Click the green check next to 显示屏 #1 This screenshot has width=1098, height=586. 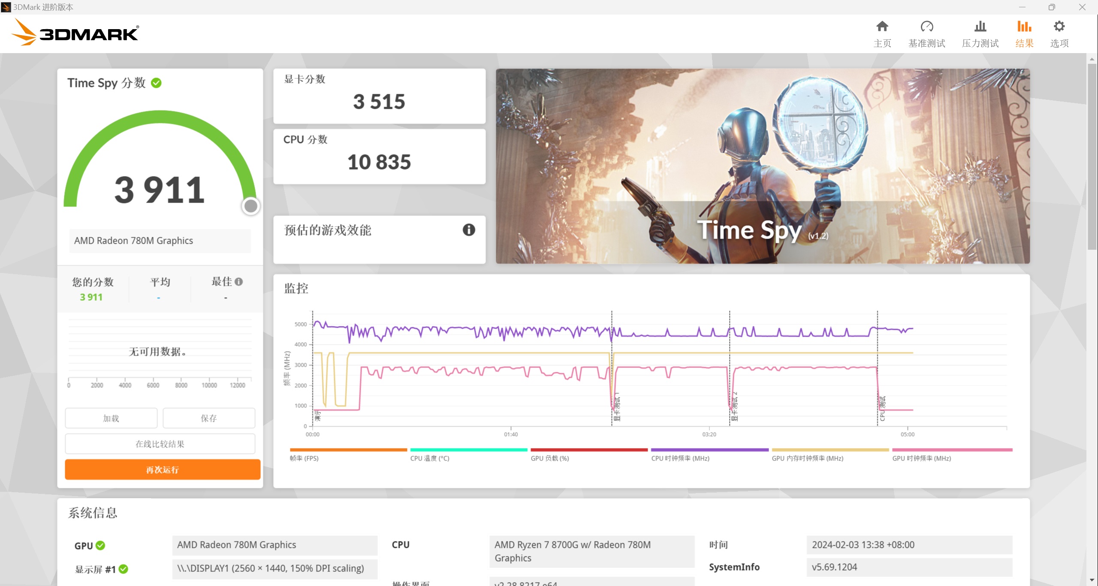[124, 569]
